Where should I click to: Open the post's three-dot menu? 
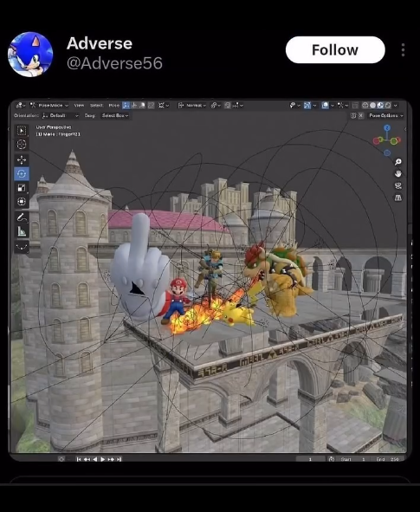pos(404,50)
